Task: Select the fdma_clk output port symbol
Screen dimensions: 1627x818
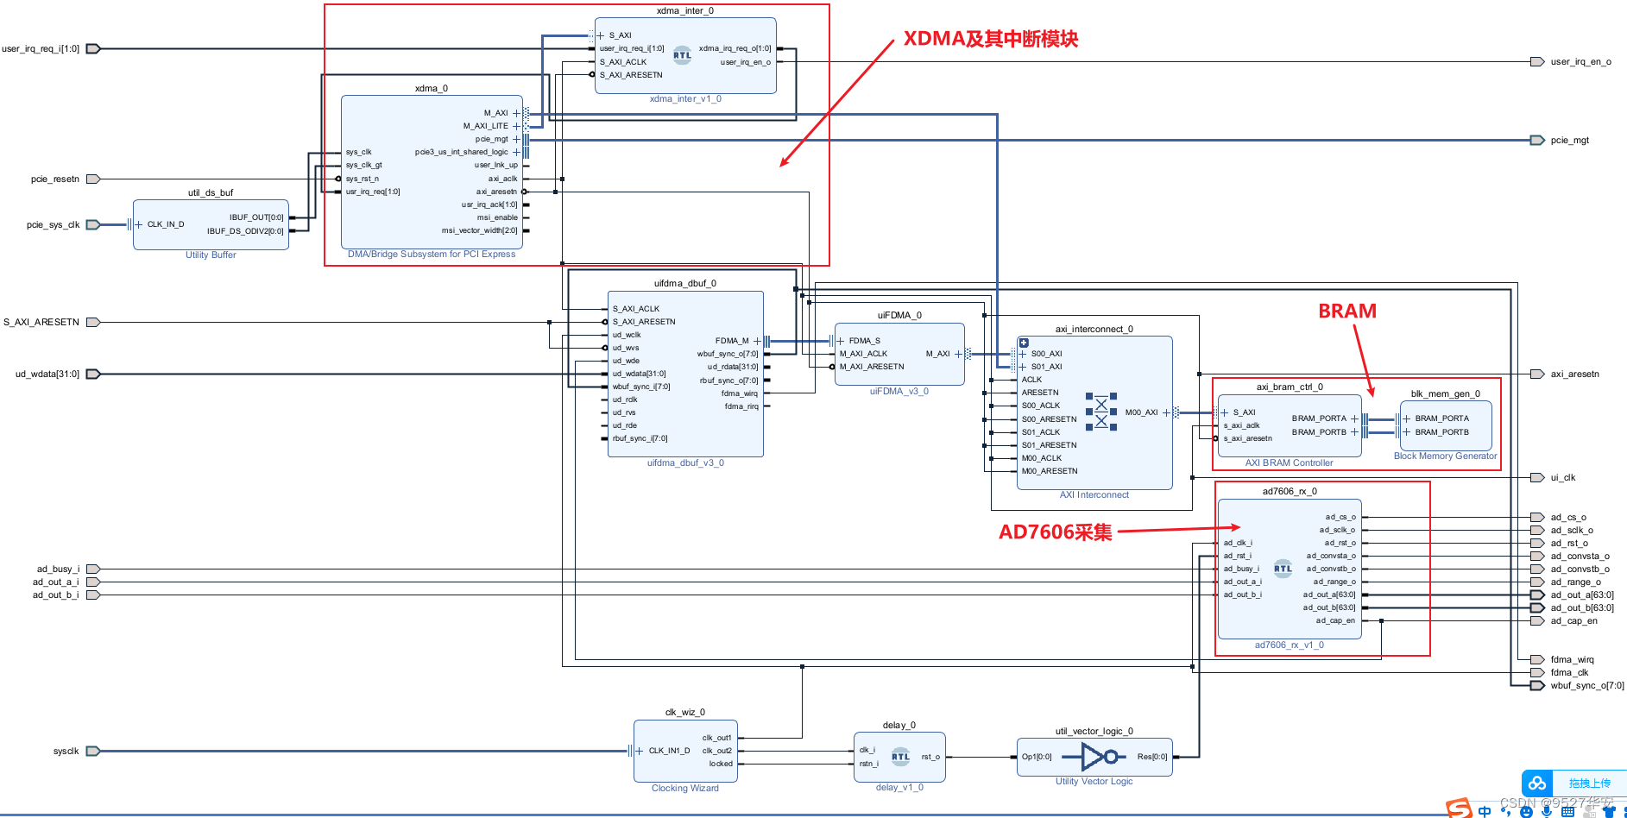Action: pos(1537,672)
